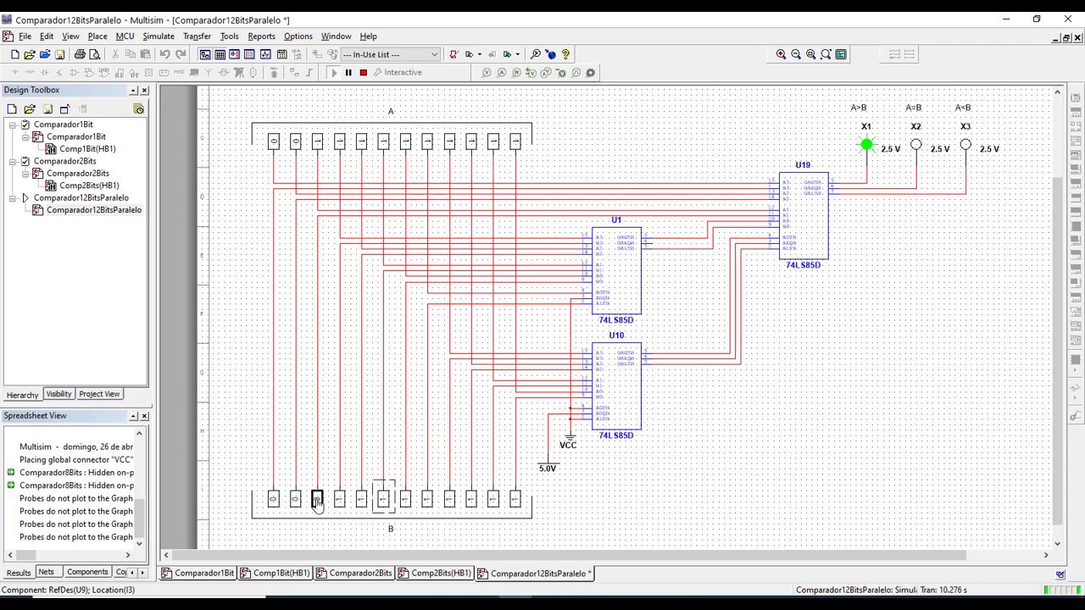Stop the simulation
Screen dimensions: 1085x610
point(363,73)
